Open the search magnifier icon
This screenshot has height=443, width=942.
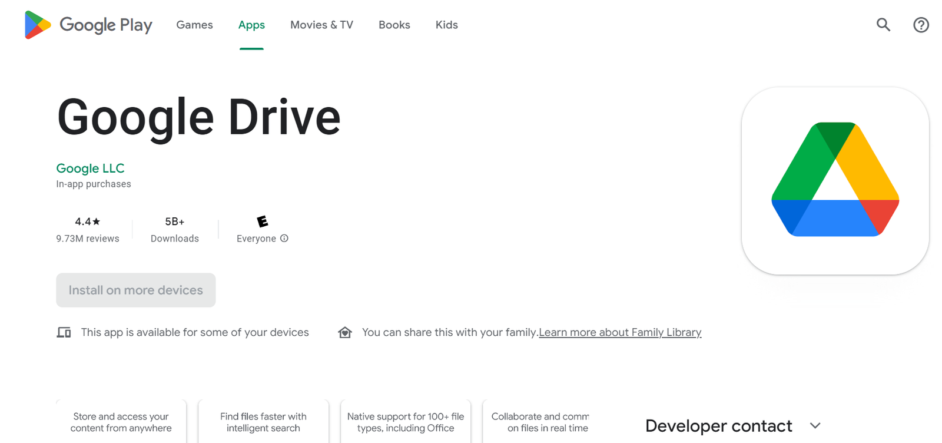click(883, 25)
